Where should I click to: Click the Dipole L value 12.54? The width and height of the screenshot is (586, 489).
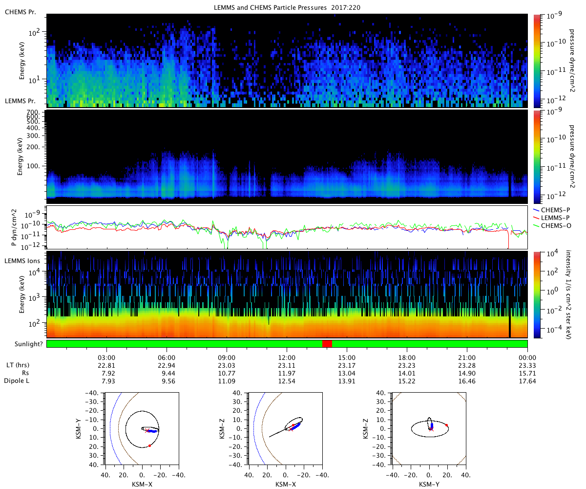point(287,380)
